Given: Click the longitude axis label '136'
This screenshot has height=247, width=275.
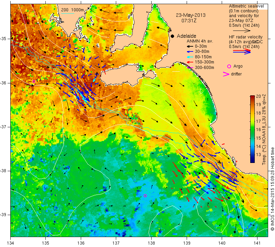Looking at the screenshot, I should (81, 243).
